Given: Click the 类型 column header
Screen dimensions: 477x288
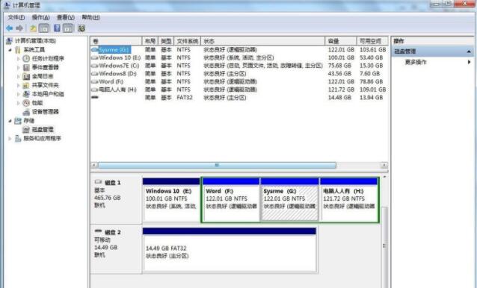Looking at the screenshot, I should [166, 41].
